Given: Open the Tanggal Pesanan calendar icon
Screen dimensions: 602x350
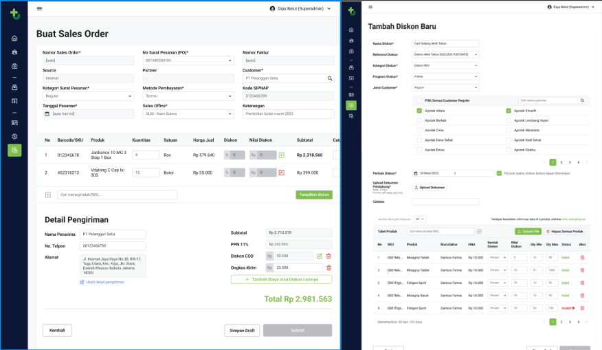Looking at the screenshot, I should 47,114.
